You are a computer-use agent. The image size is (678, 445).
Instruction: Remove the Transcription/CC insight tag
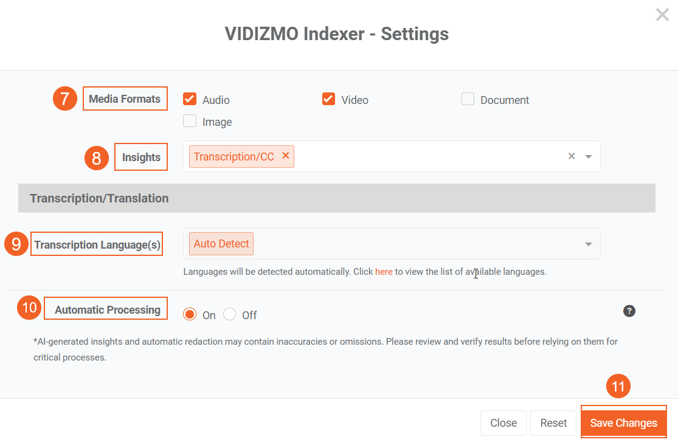click(x=285, y=156)
